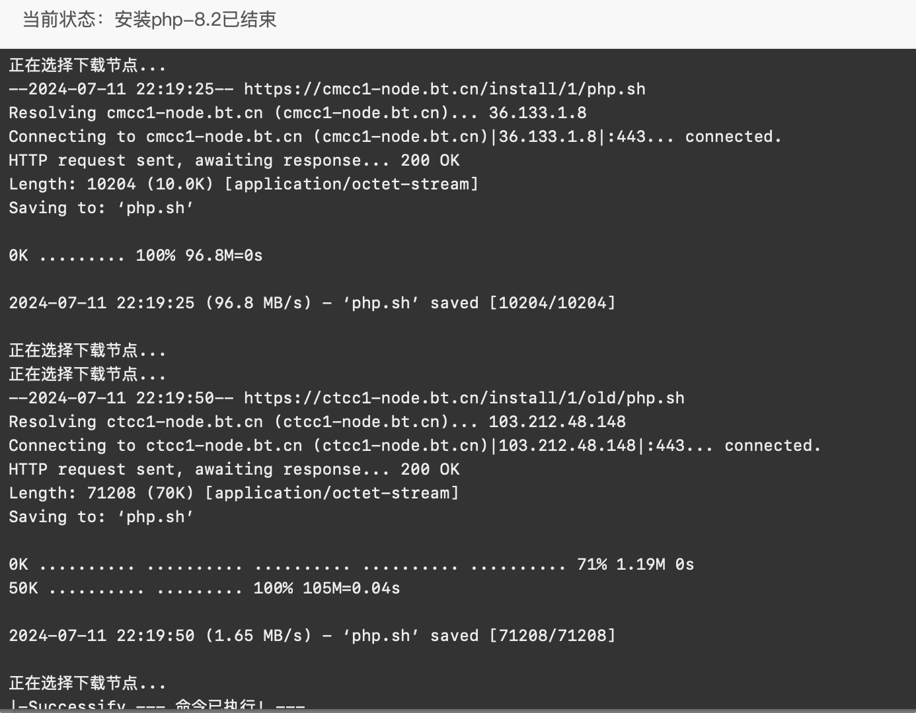Click the "saved [10204/10204]" log line
Image resolution: width=916 pixels, height=713 pixels.
coord(312,303)
